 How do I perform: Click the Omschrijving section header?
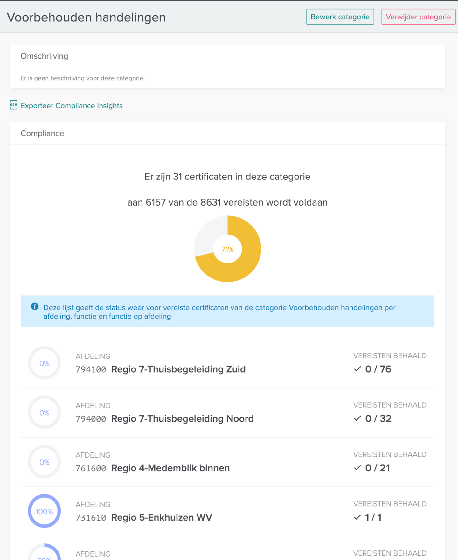[x=45, y=56]
